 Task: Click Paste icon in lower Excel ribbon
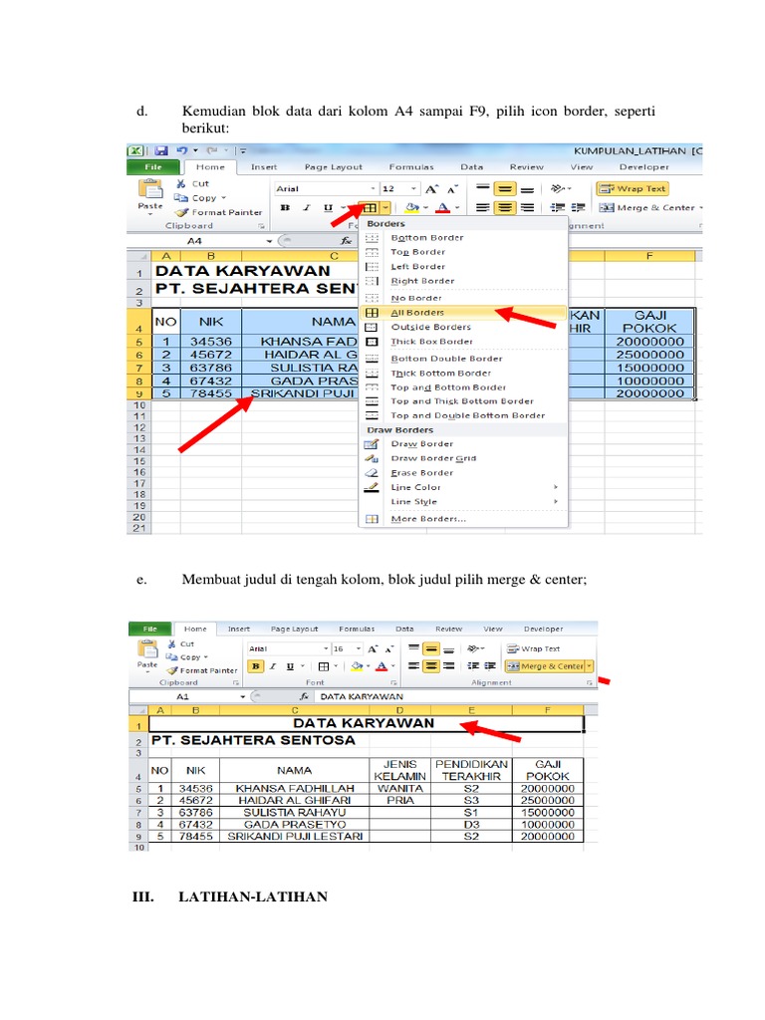[147, 648]
